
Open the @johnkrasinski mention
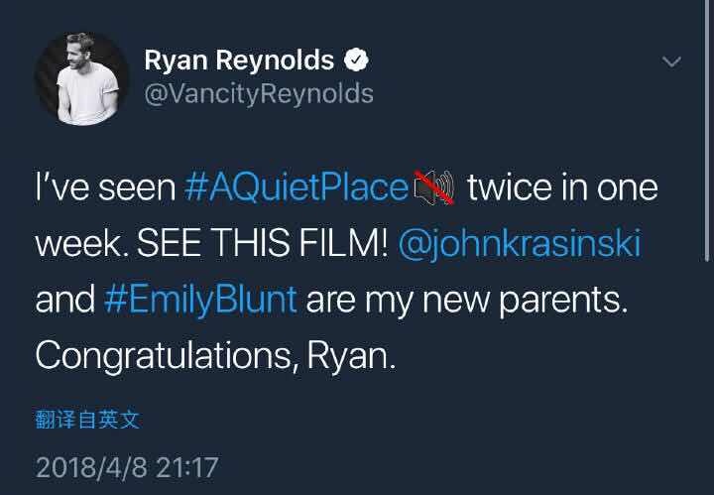[520, 244]
